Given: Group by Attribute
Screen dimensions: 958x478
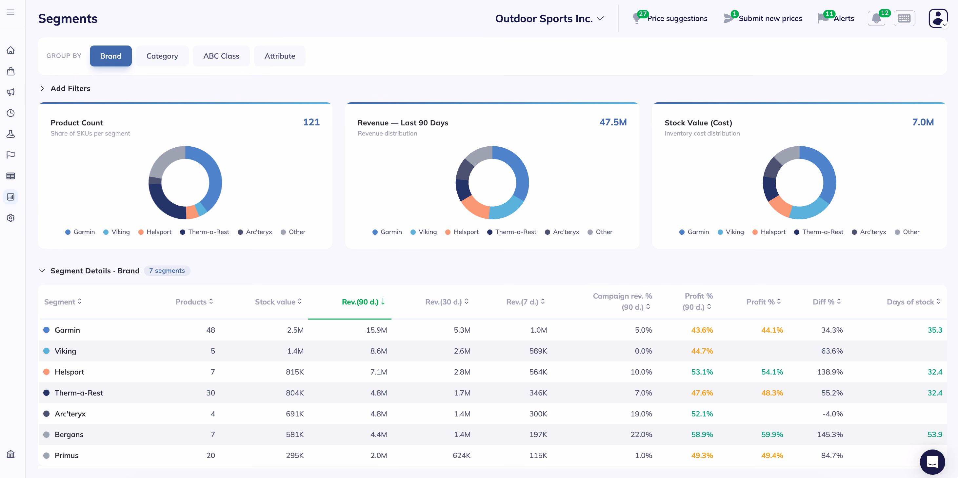Looking at the screenshot, I should pyautogui.click(x=280, y=56).
